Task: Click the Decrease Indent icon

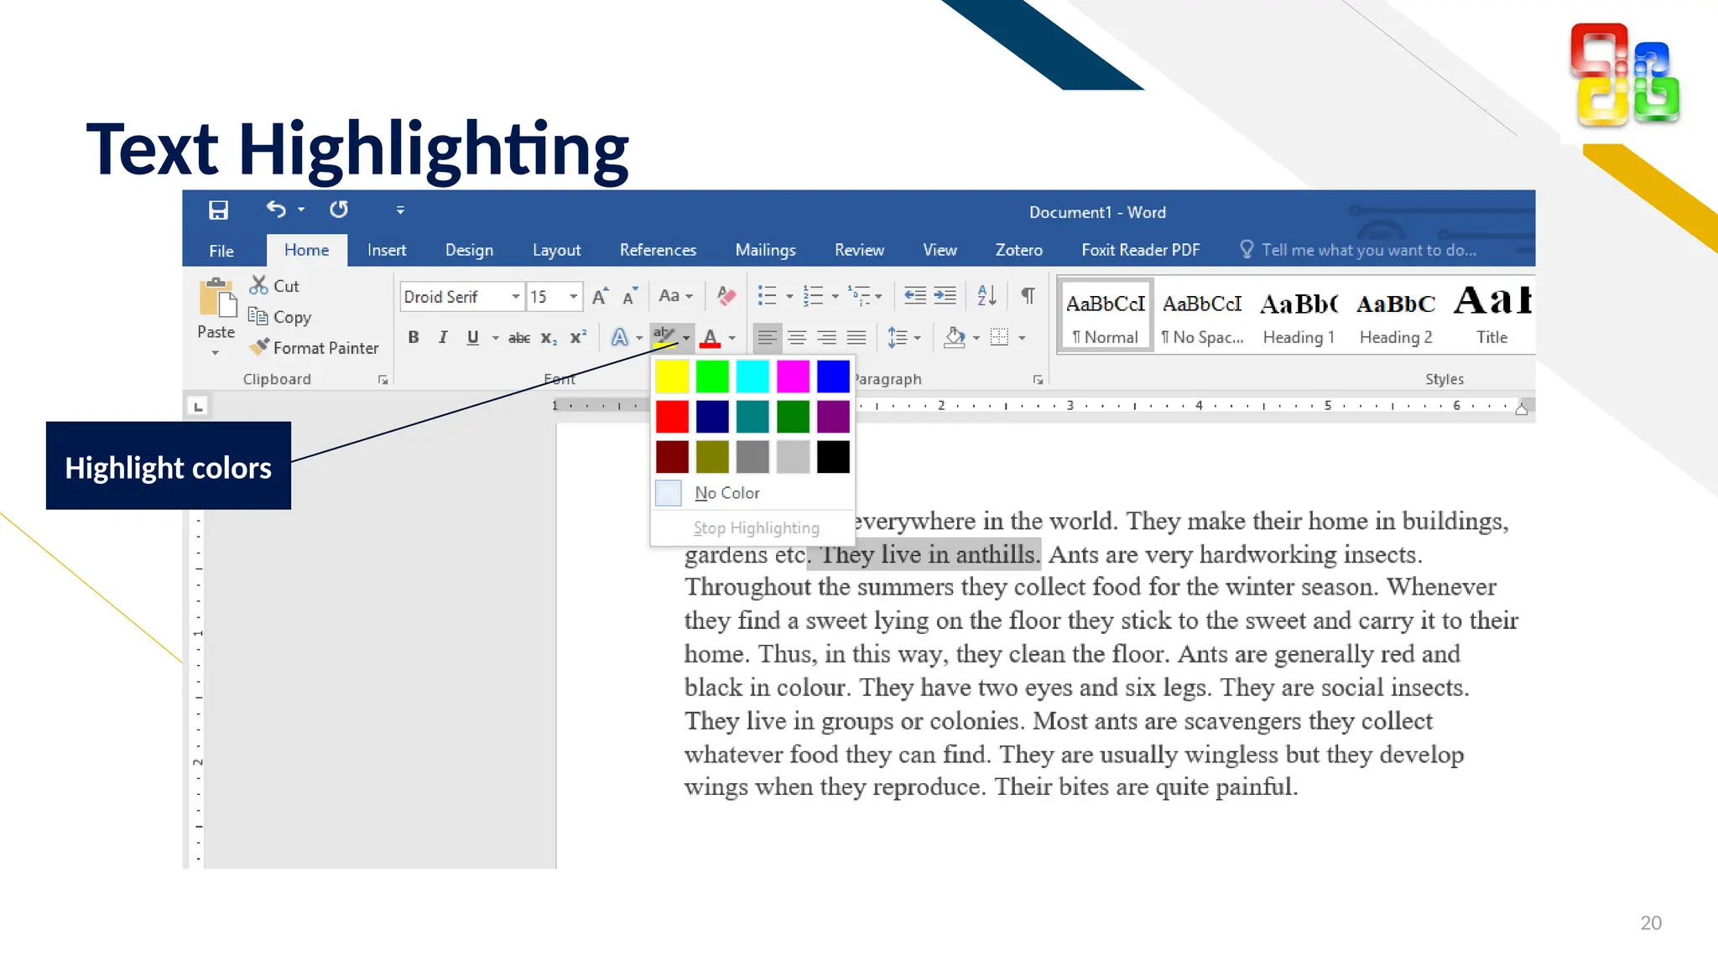Action: point(914,295)
